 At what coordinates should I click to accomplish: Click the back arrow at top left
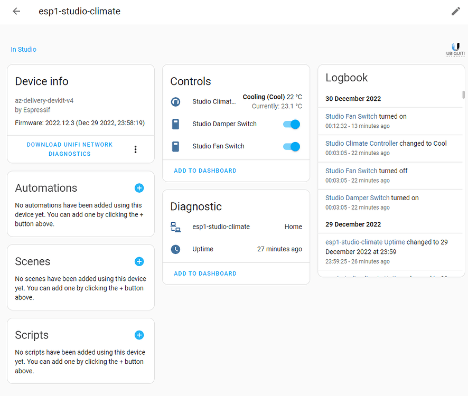[16, 11]
